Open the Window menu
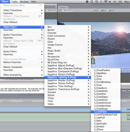The height and width of the screenshot is (132, 130). pyautogui.click(x=24, y=2)
